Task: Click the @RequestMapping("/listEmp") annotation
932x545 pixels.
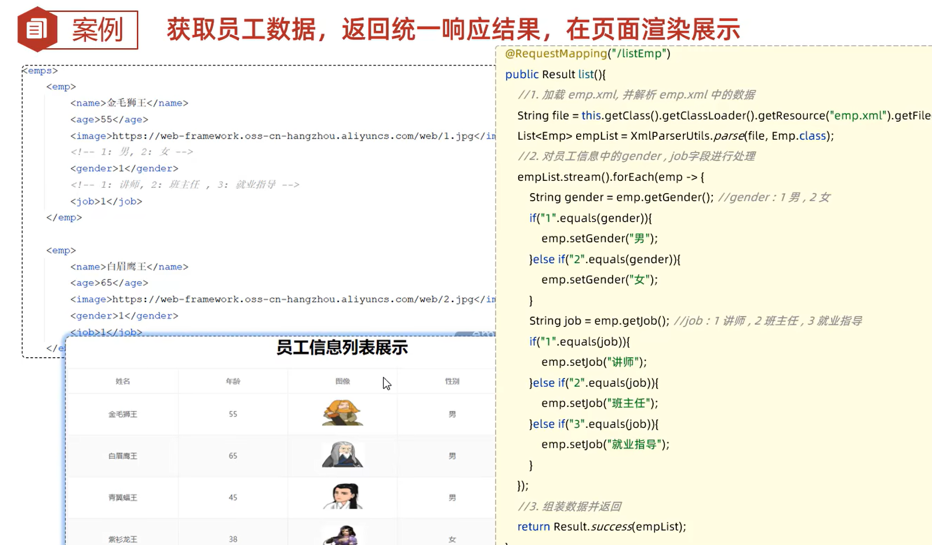Action: tap(587, 53)
